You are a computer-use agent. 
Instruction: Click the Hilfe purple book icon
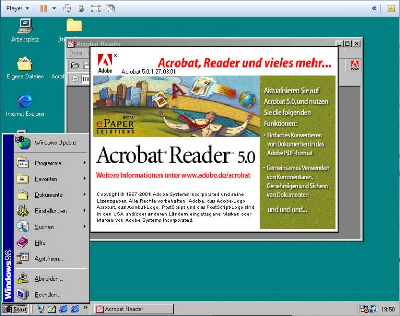click(x=22, y=242)
